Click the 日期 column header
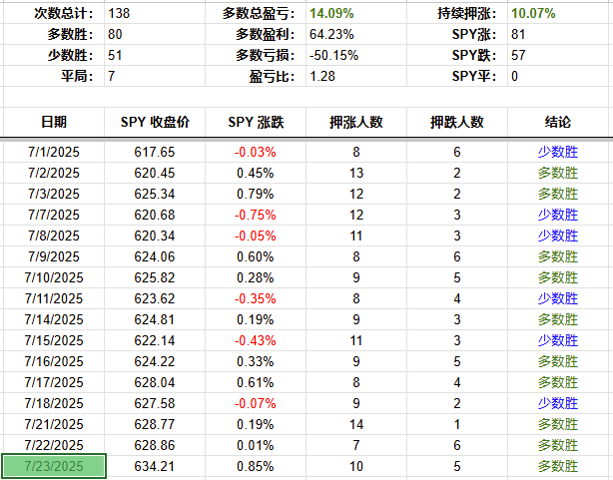The width and height of the screenshot is (613, 480). [x=53, y=122]
